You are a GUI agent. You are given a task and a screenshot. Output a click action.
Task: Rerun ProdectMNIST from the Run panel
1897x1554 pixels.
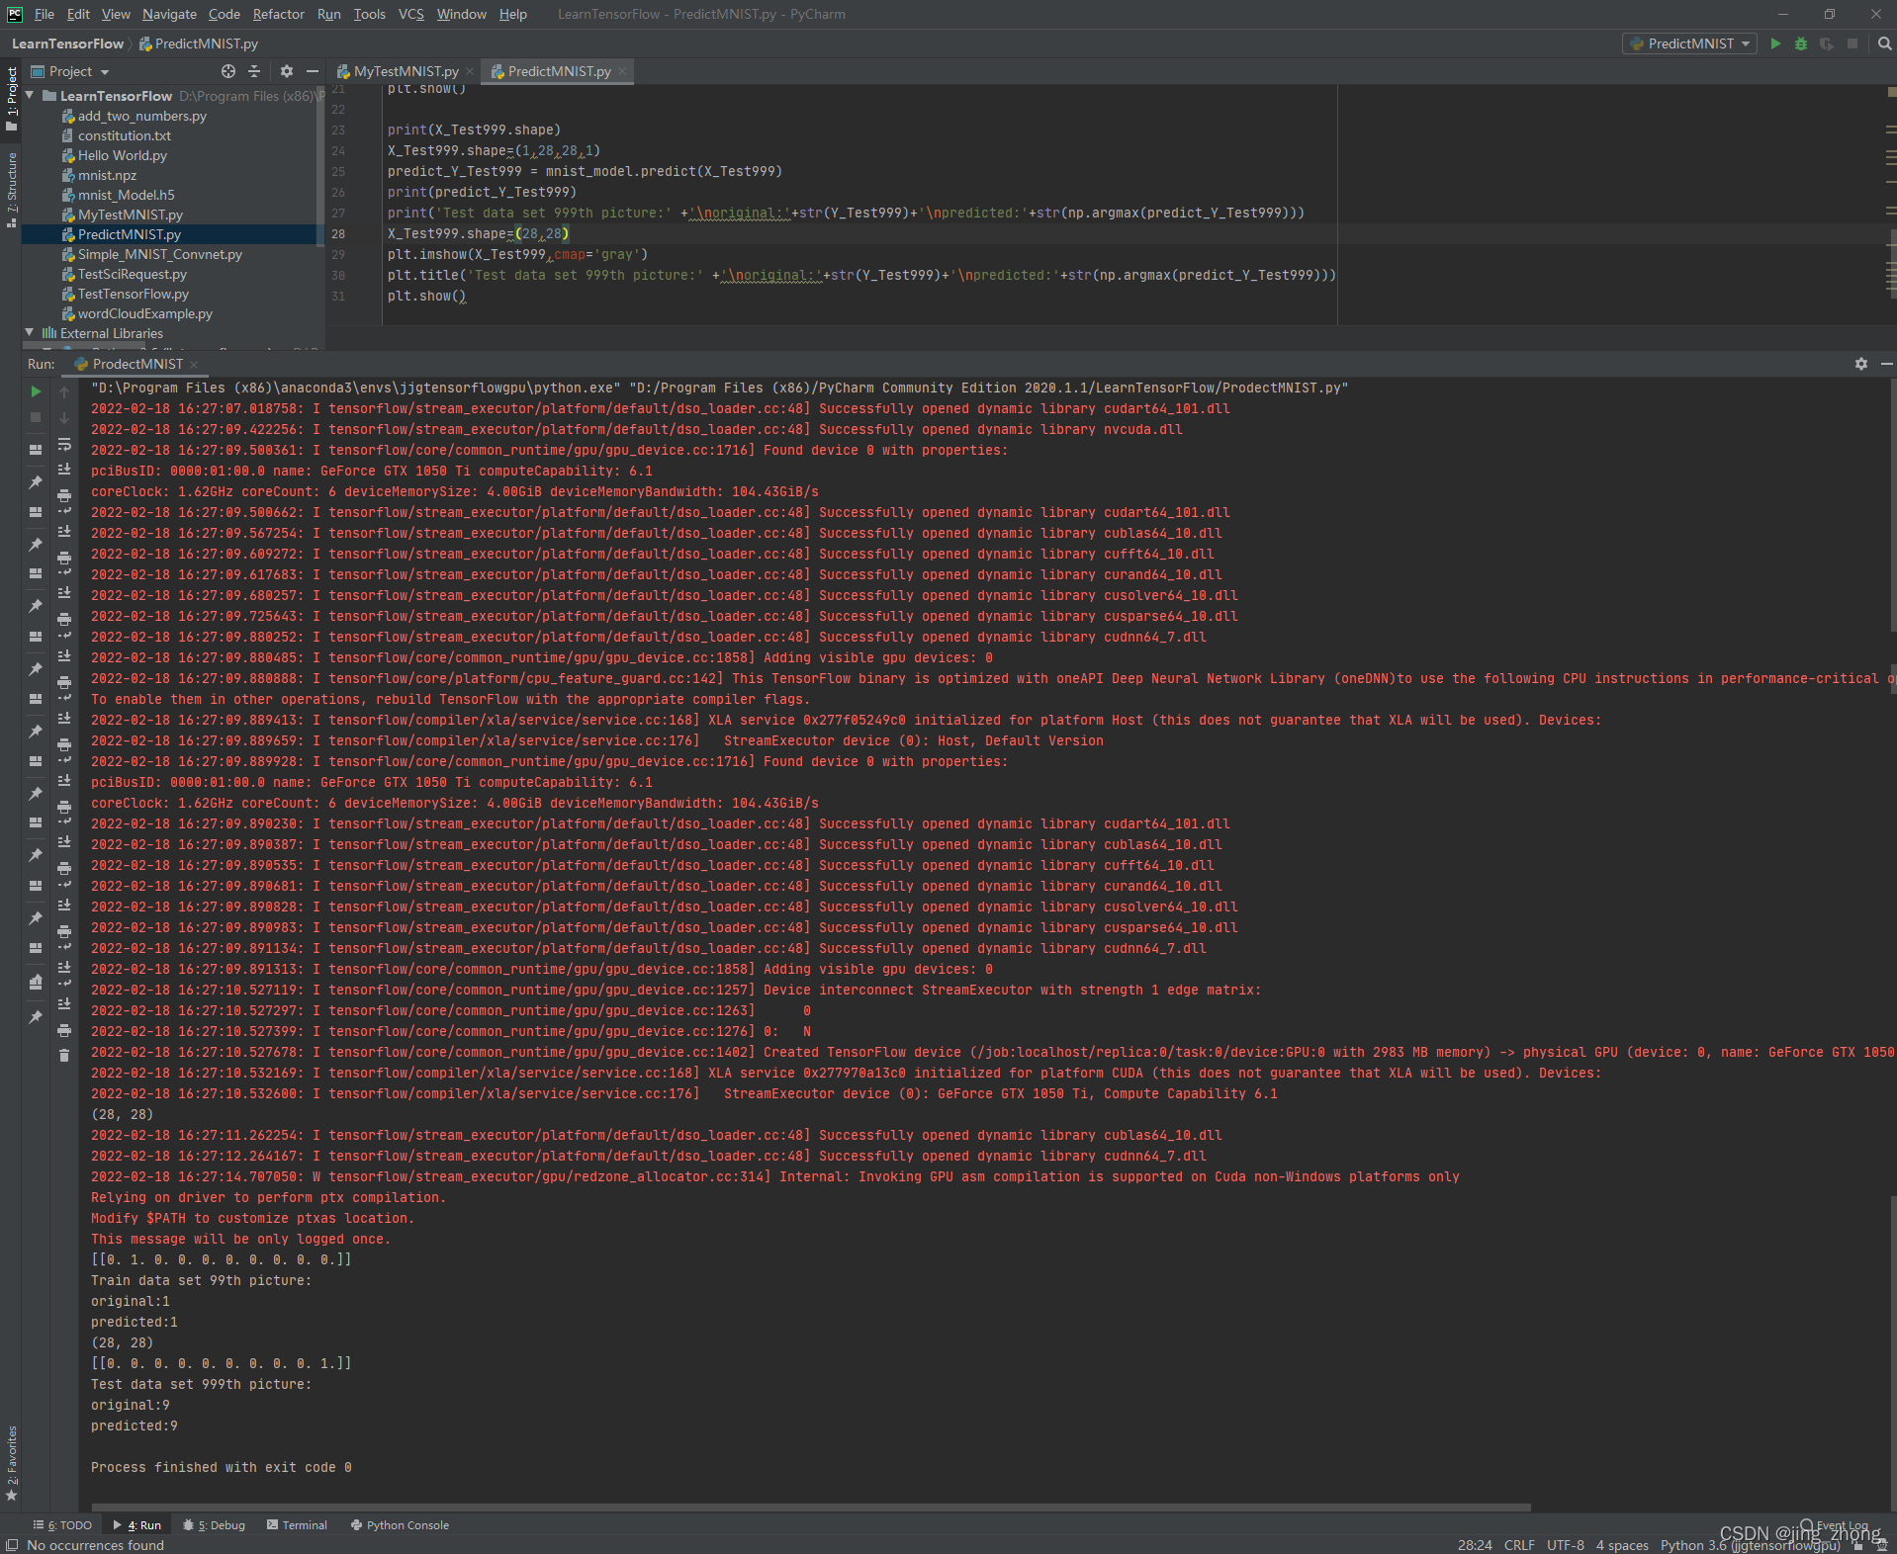click(x=36, y=391)
